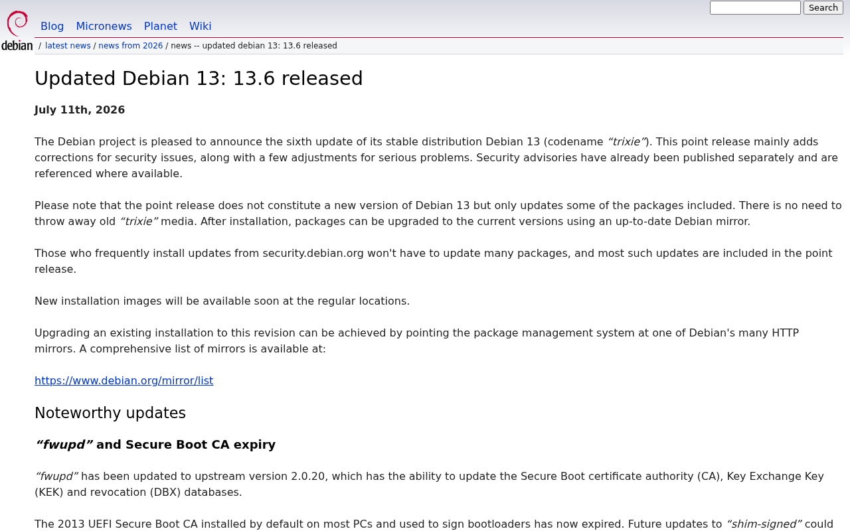Open the Blog menu link
This screenshot has height=531, width=850.
pyautogui.click(x=52, y=27)
